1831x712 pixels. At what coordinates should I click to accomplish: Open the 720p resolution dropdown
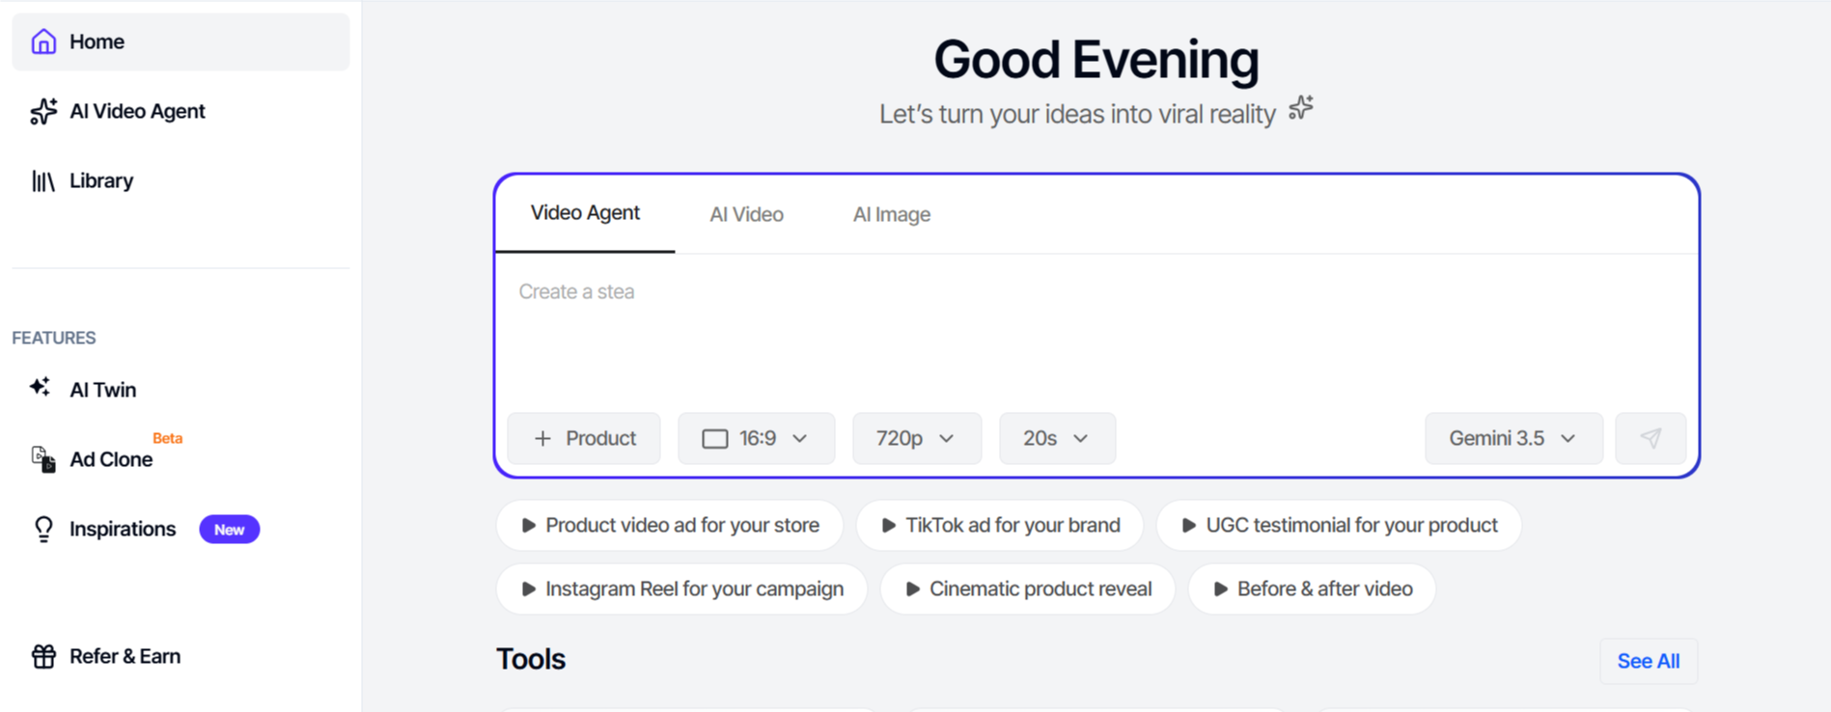[916, 438]
